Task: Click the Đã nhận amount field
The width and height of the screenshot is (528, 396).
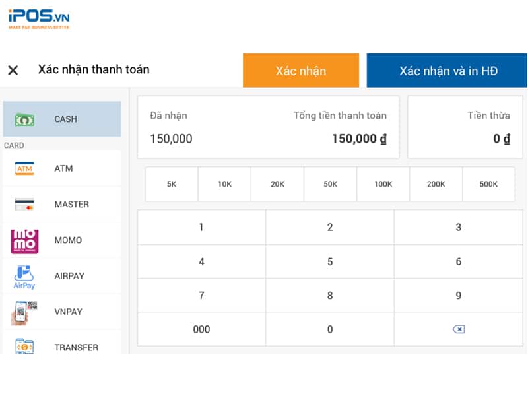Action: (x=172, y=139)
